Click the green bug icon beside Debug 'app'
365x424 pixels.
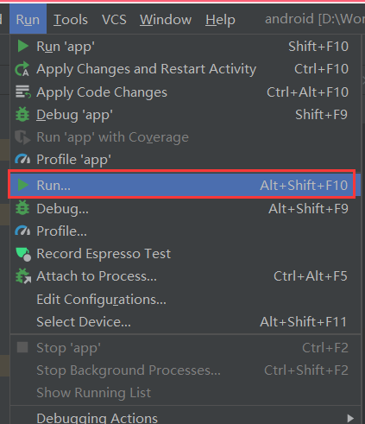pyautogui.click(x=22, y=115)
